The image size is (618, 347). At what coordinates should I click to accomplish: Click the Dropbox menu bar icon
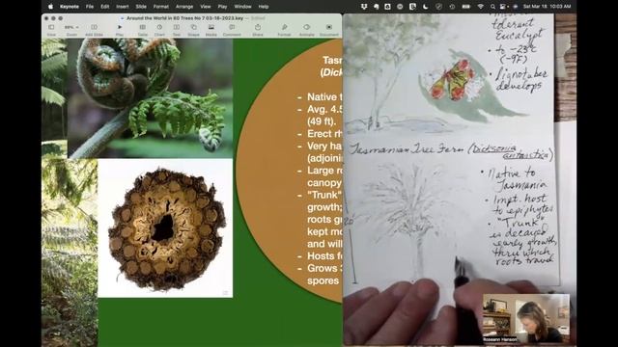point(364,7)
